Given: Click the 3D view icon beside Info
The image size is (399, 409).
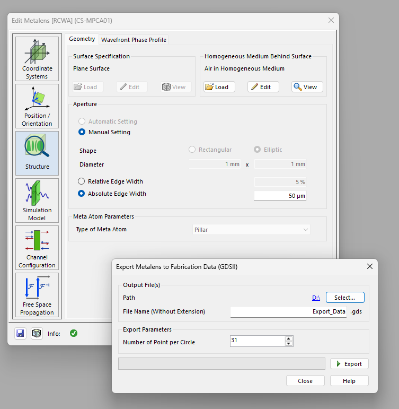Looking at the screenshot, I should pyautogui.click(x=37, y=333).
